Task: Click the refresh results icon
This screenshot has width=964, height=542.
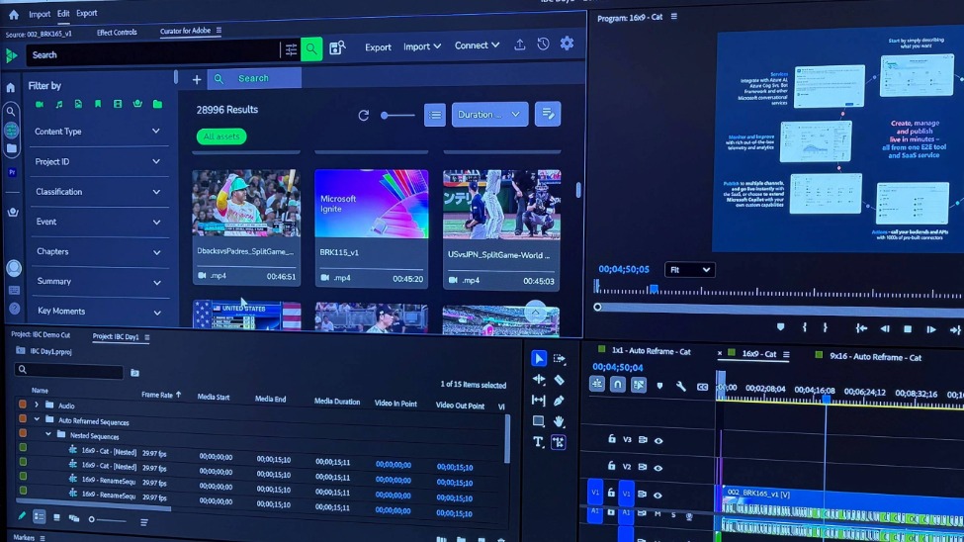Action: tap(363, 115)
